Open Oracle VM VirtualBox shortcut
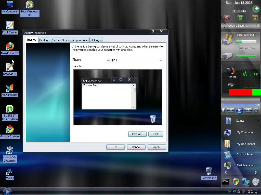 point(10,154)
